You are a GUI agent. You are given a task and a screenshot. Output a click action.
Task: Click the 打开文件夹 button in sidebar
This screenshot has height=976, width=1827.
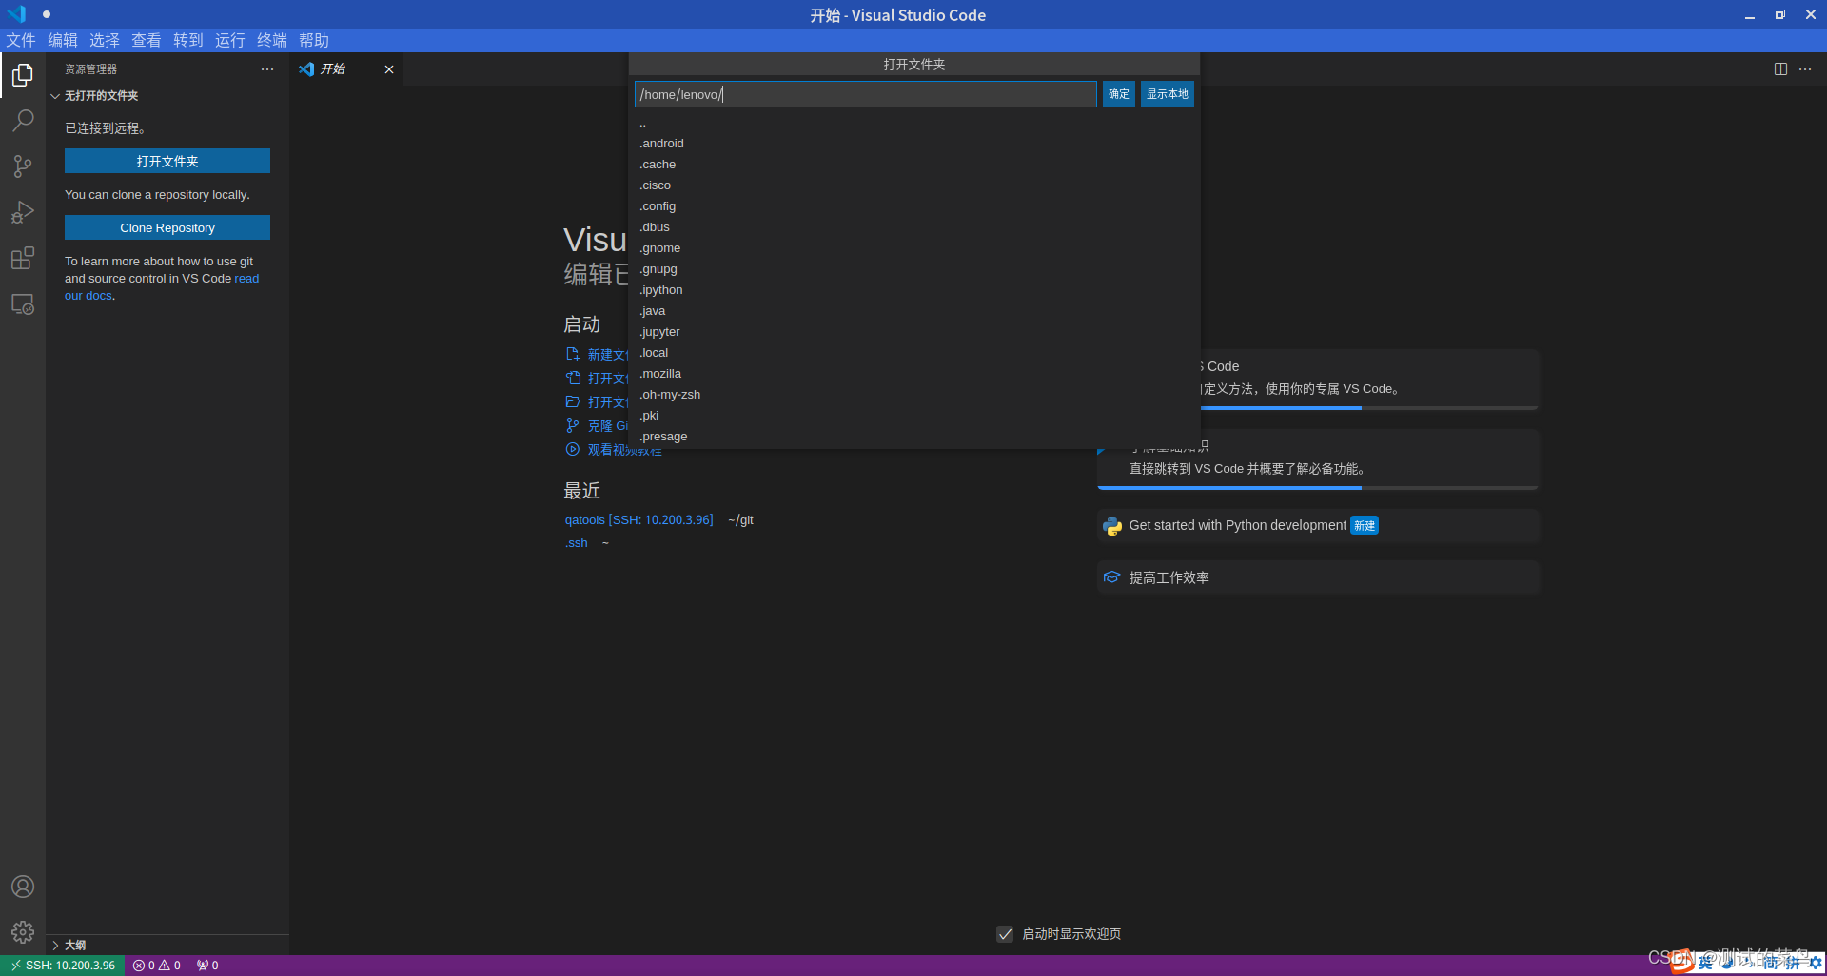167,161
